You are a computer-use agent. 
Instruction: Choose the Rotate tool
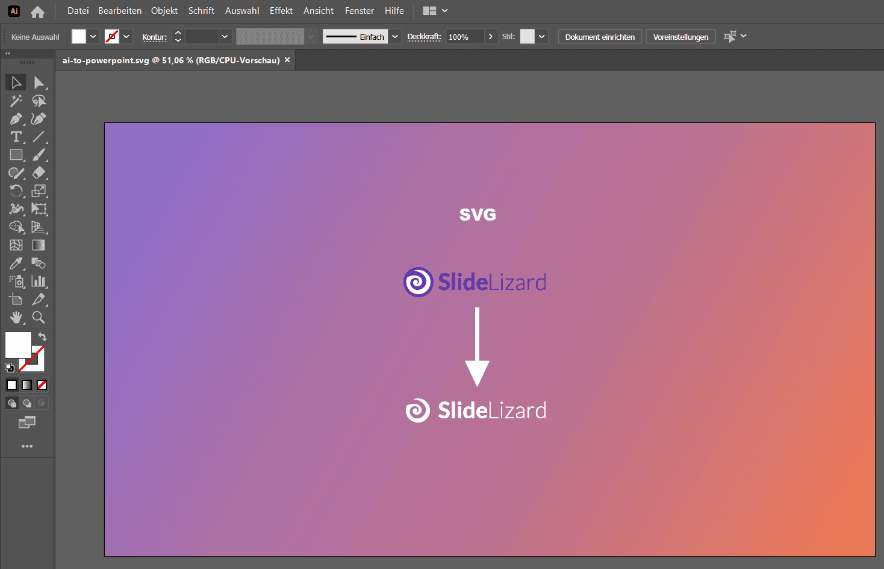click(16, 191)
